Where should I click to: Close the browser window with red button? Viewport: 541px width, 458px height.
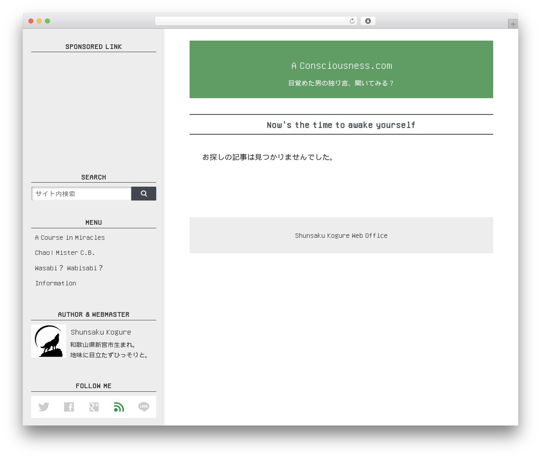31,21
